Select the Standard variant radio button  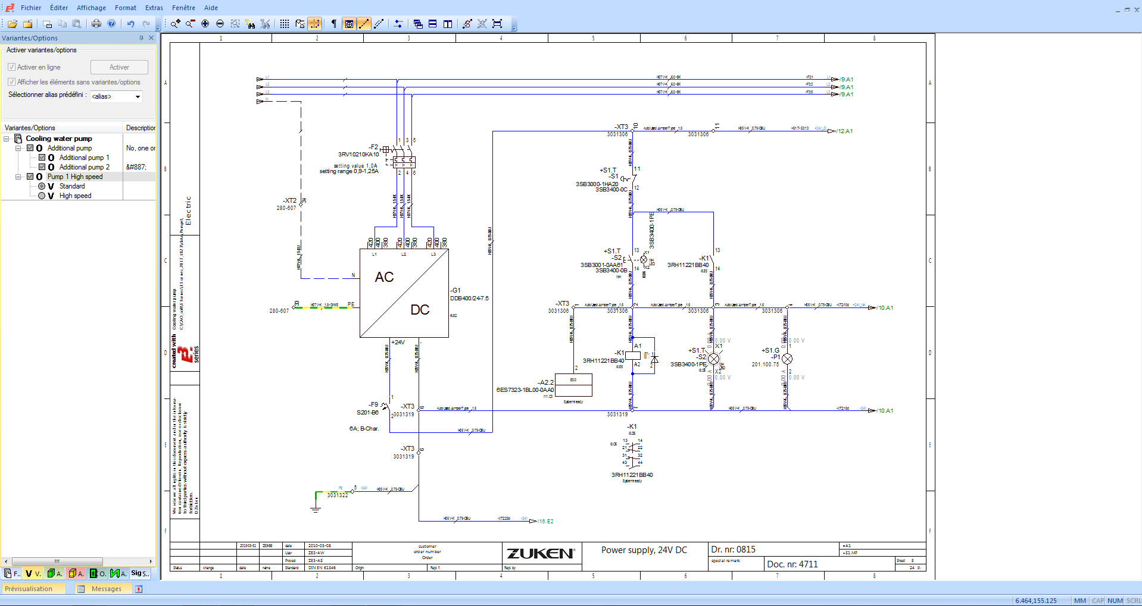(42, 186)
